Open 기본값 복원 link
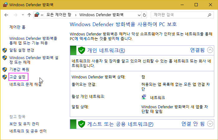The height and width of the screenshot is (140, 218). click(19, 69)
